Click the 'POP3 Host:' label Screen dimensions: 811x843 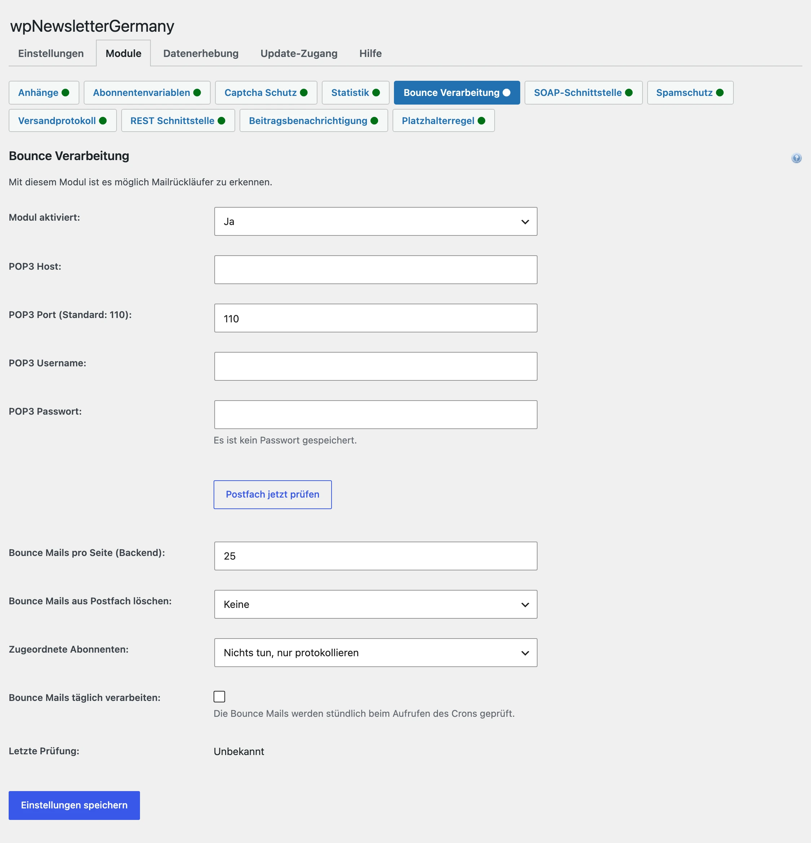(x=35, y=266)
